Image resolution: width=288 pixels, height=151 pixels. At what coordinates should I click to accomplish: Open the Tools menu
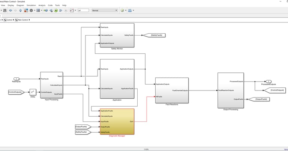[x=57, y=5]
